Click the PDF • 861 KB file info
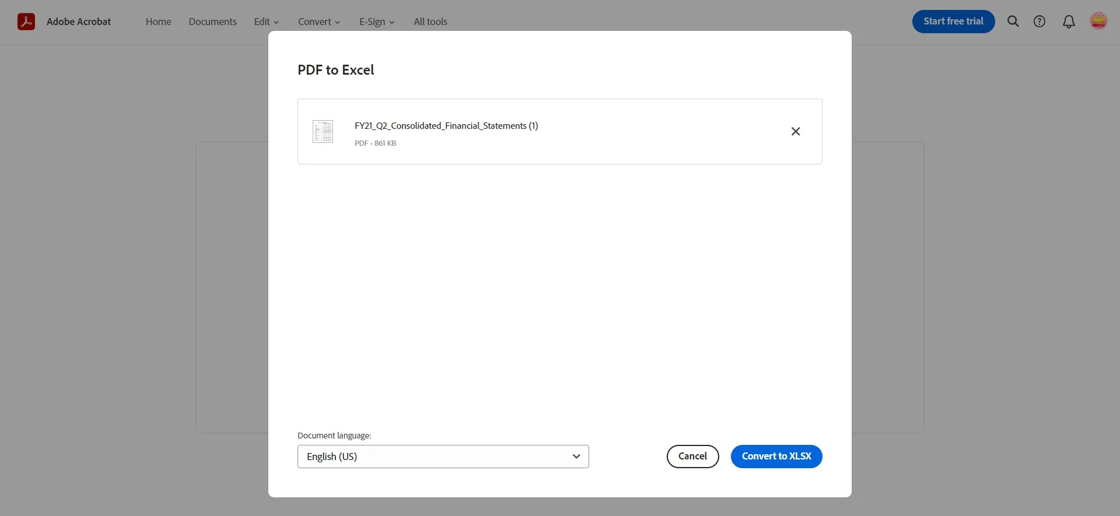1120x516 pixels. [x=375, y=143]
